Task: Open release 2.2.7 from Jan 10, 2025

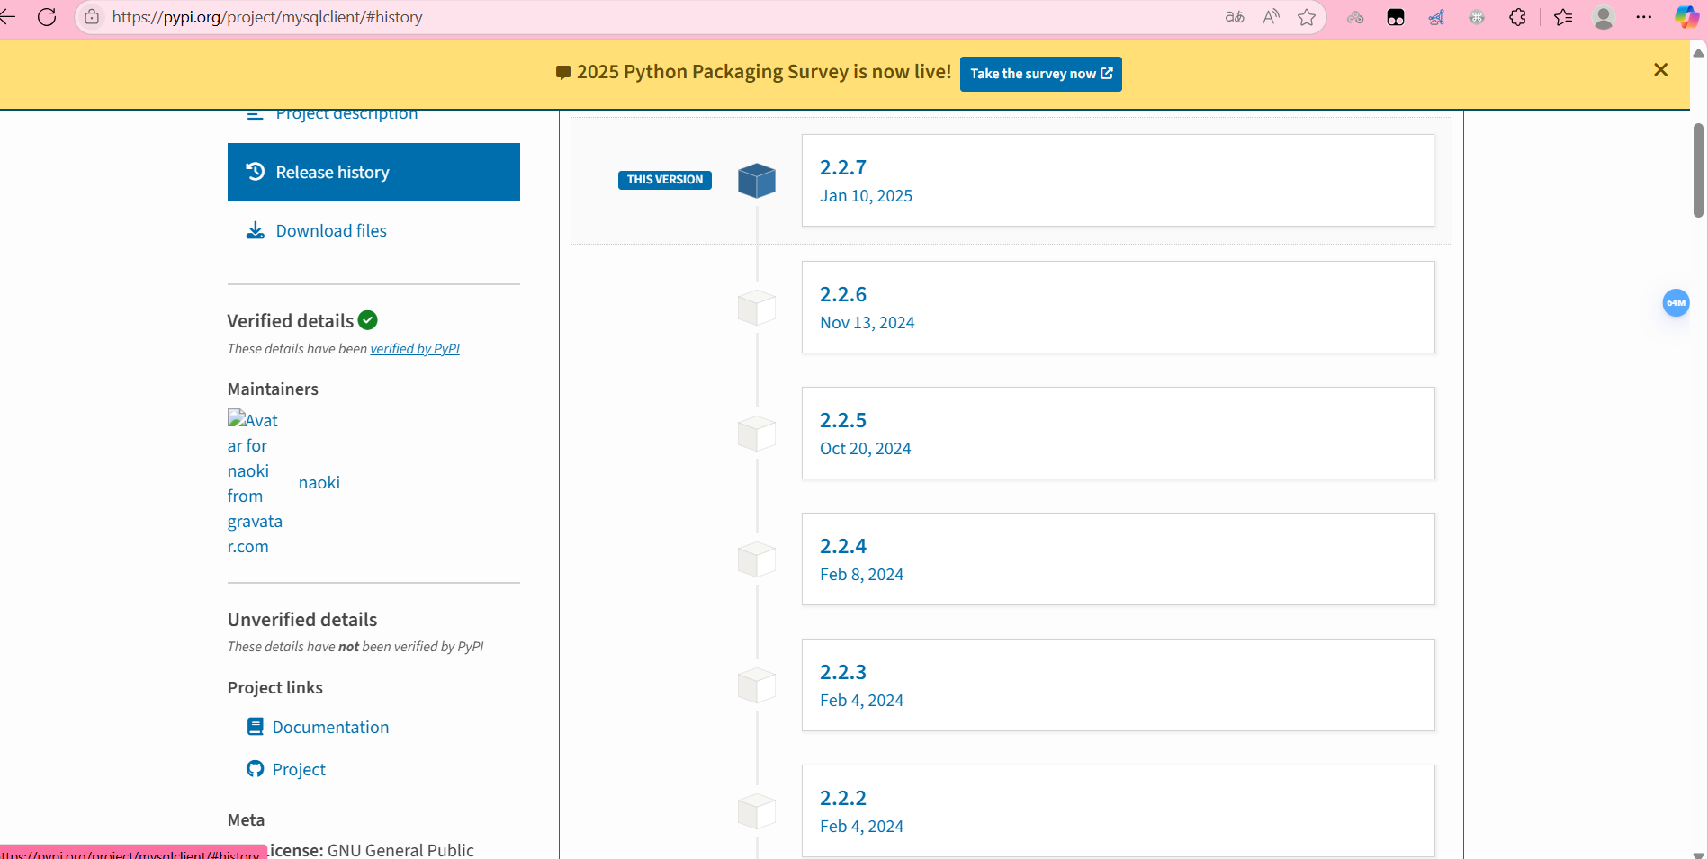Action: point(1118,180)
